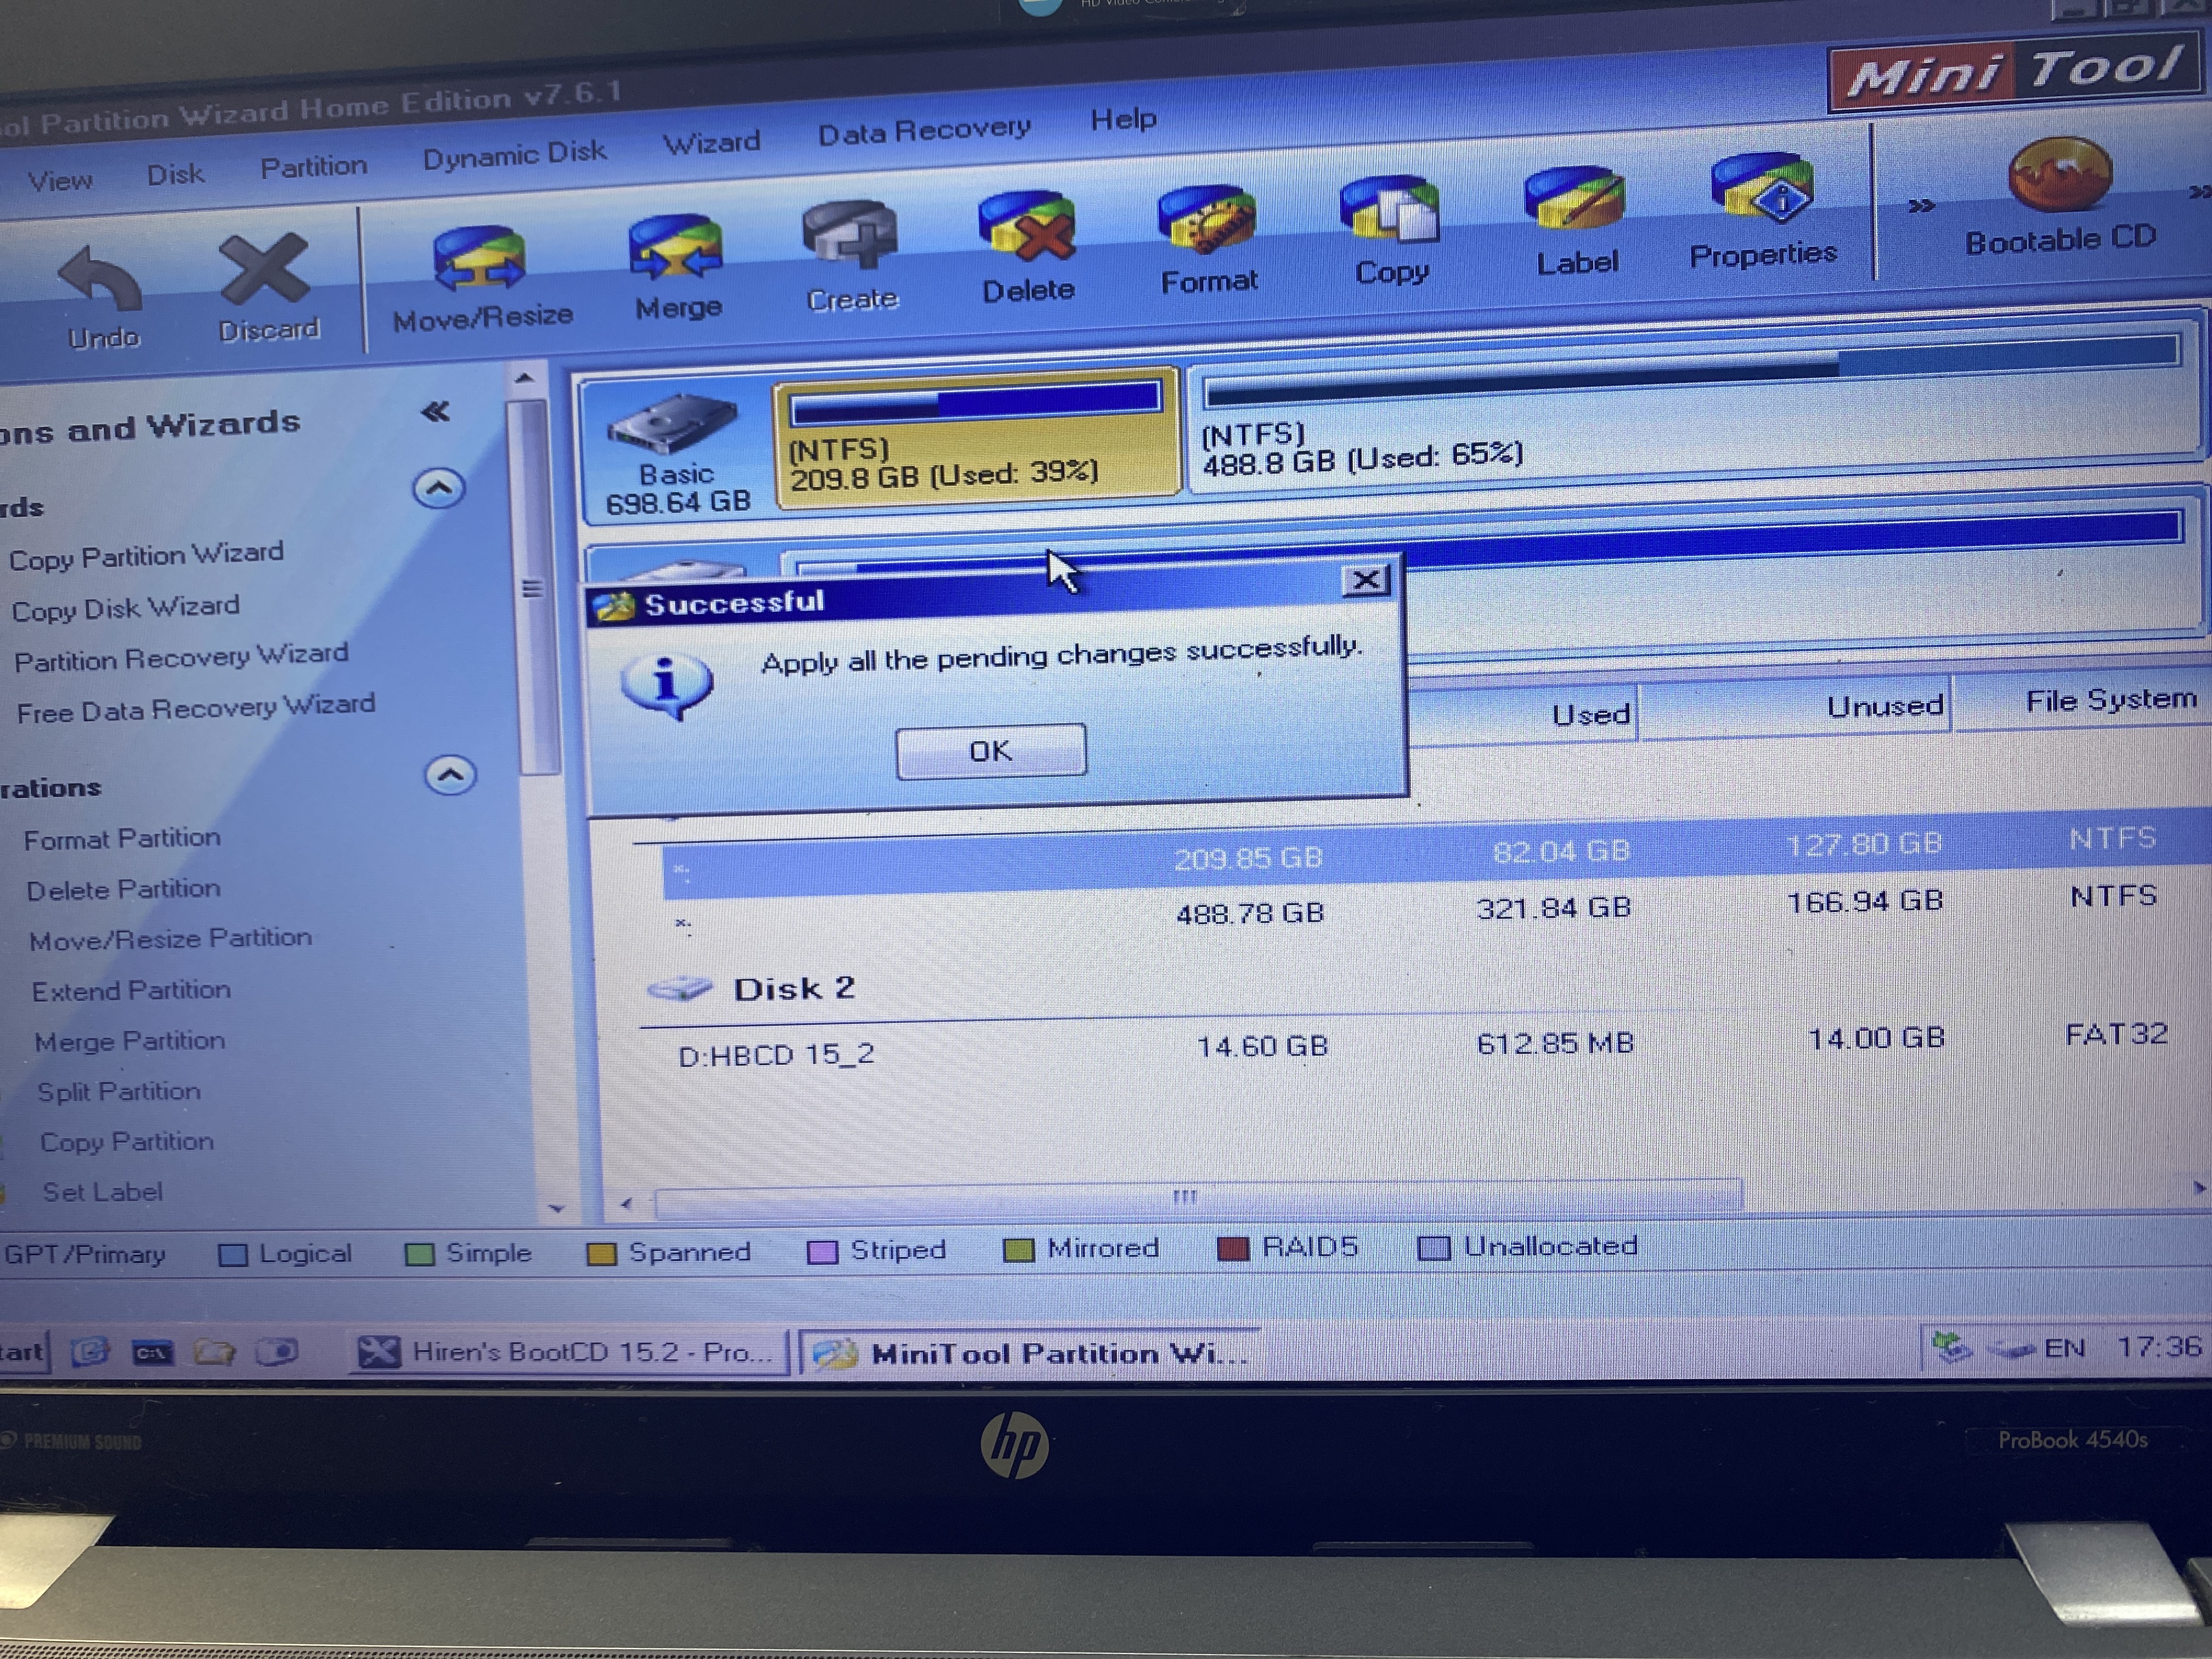The height and width of the screenshot is (1659, 2212).
Task: Open the folder quick launch icon in taskbar
Action: click(214, 1353)
